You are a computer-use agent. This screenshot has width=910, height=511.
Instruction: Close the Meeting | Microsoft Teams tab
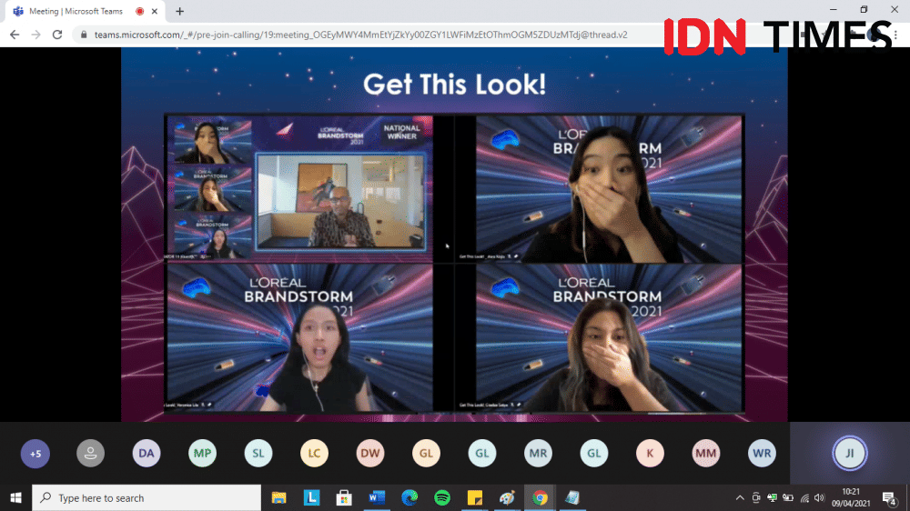click(x=157, y=11)
